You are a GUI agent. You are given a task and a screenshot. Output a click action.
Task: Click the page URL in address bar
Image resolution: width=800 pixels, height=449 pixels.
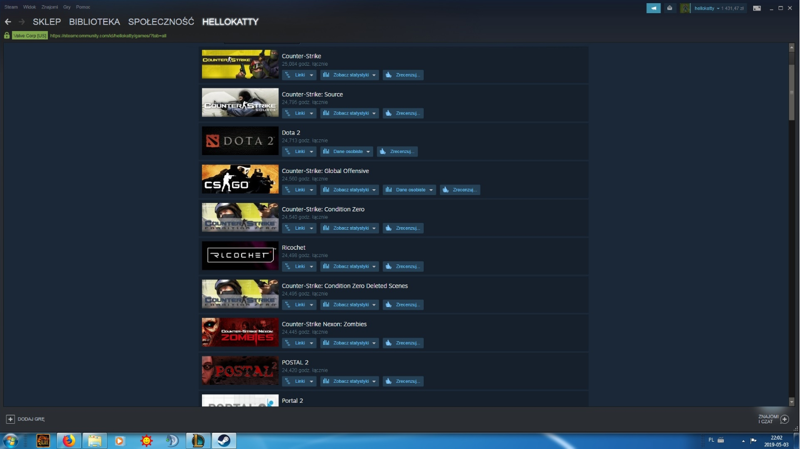tap(108, 36)
